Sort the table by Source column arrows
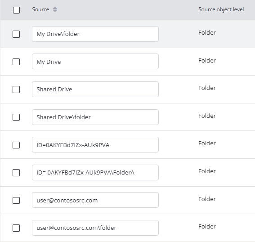The image size is (255, 242). pos(55,9)
